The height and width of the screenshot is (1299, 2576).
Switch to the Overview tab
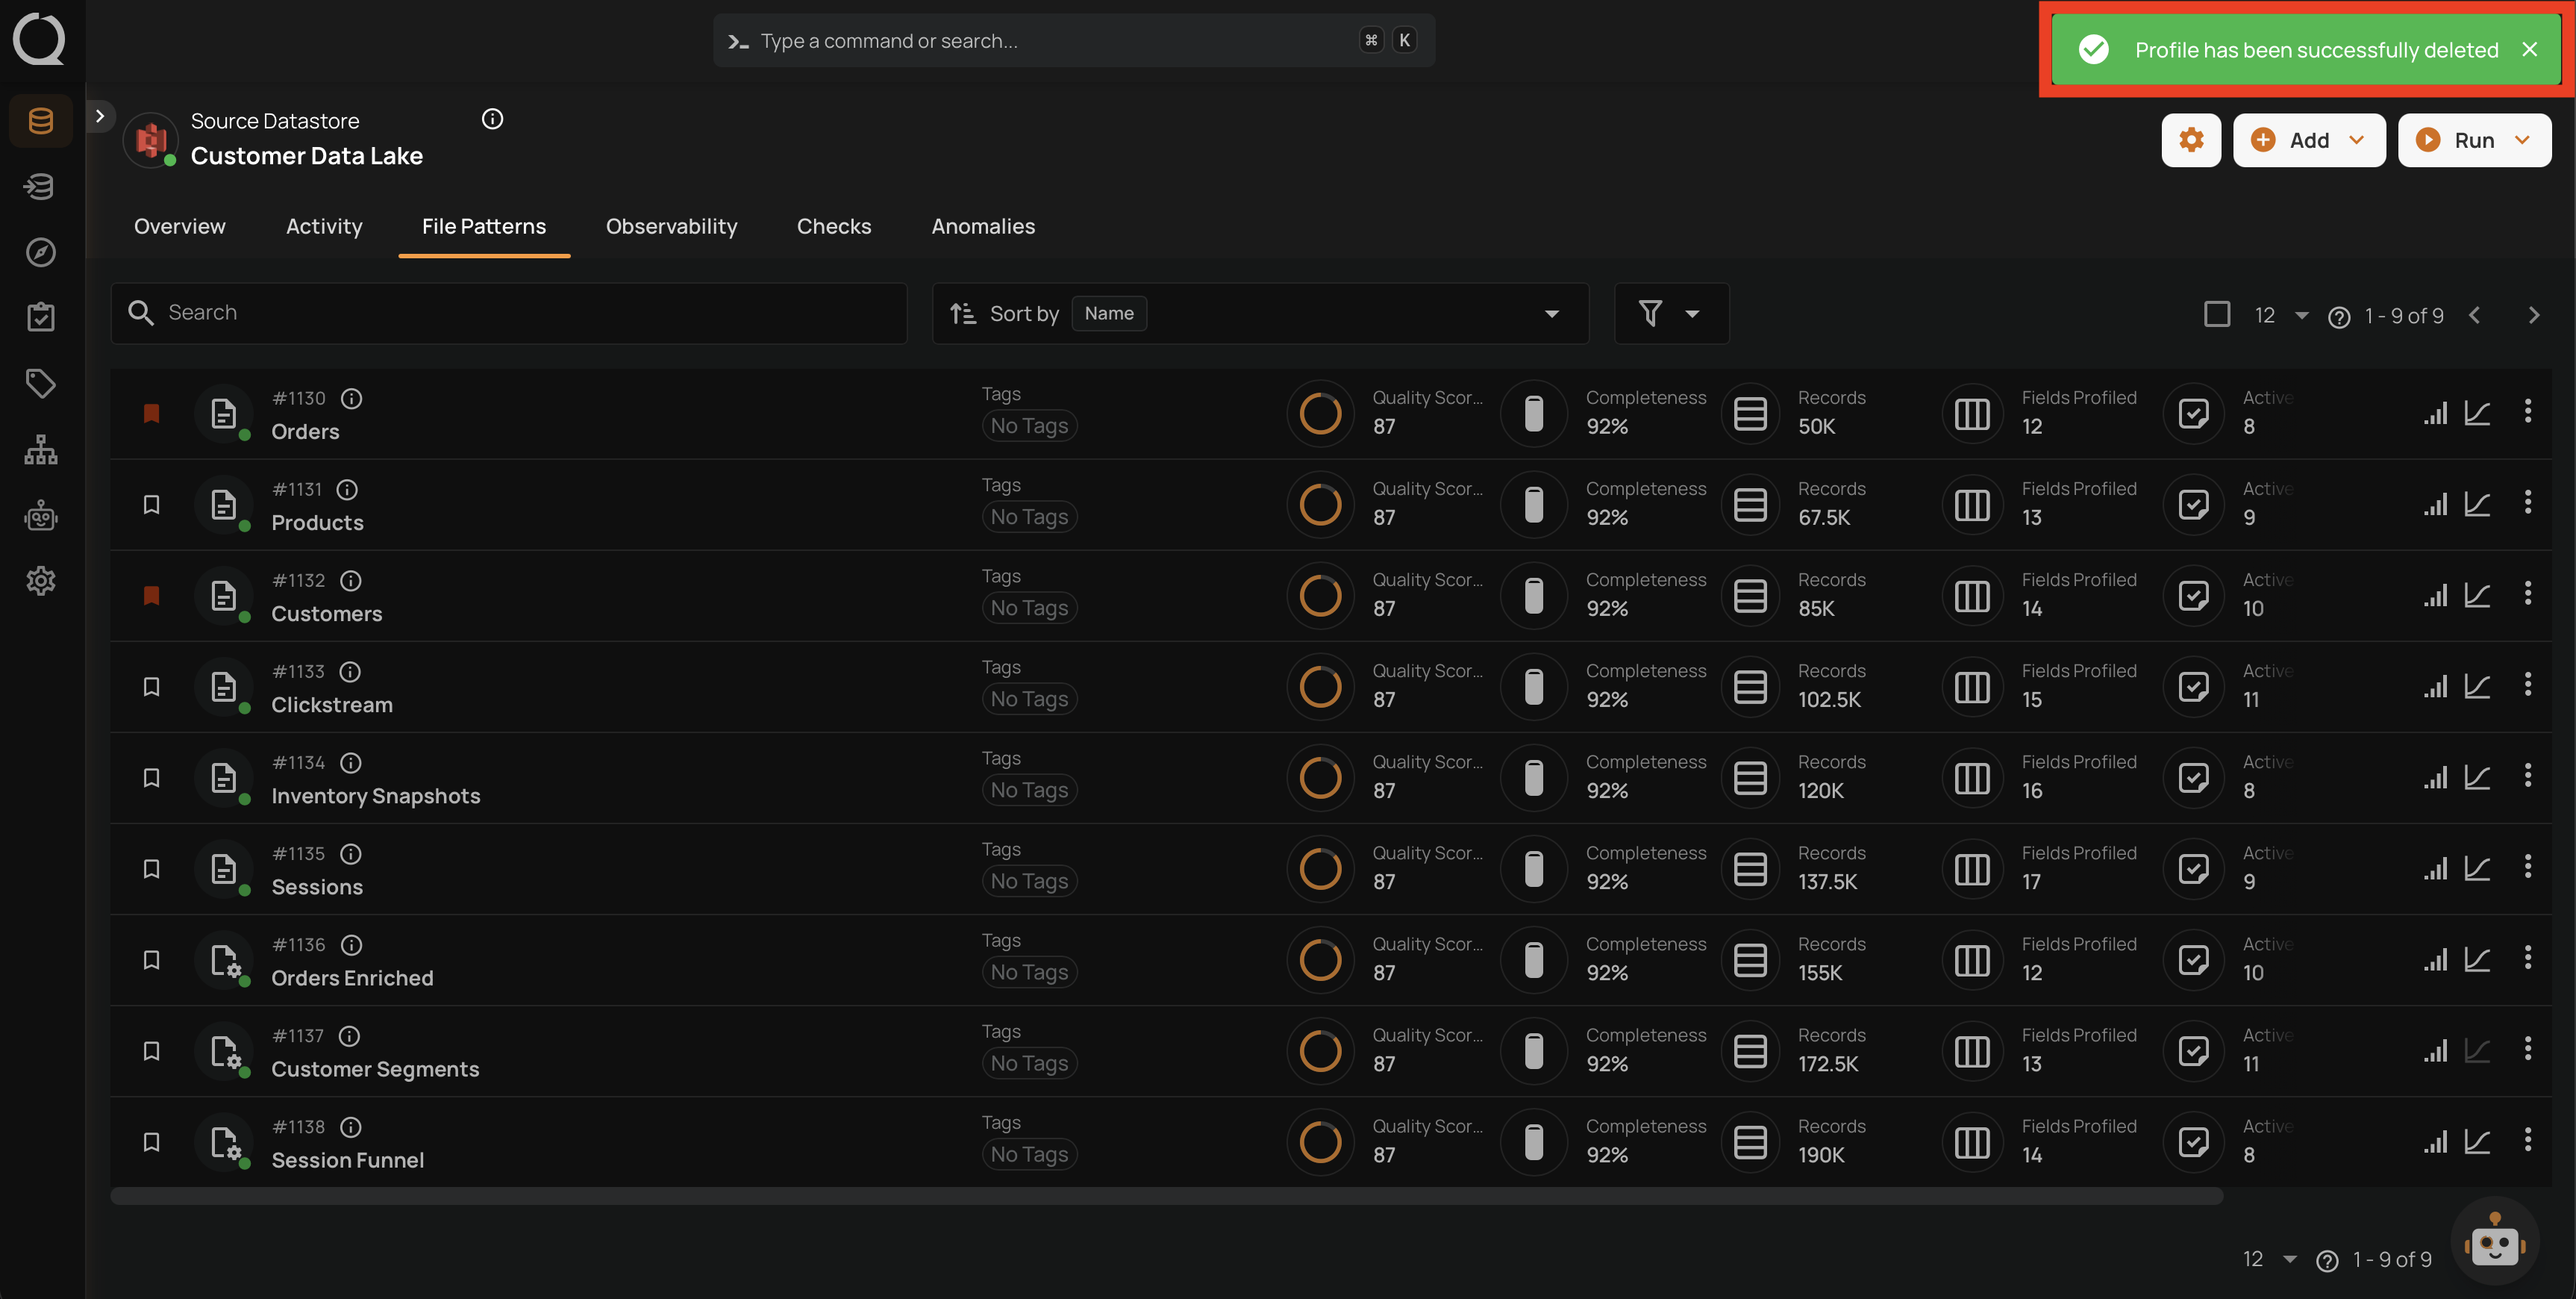[180, 226]
